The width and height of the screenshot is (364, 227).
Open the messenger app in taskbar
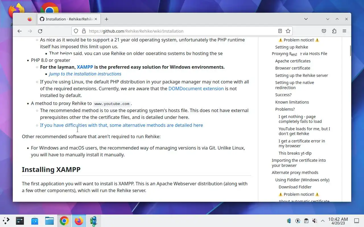pos(94,221)
